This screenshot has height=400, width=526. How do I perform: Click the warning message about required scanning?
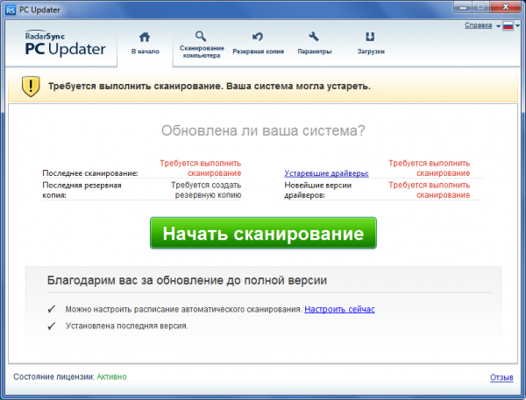[x=210, y=87]
